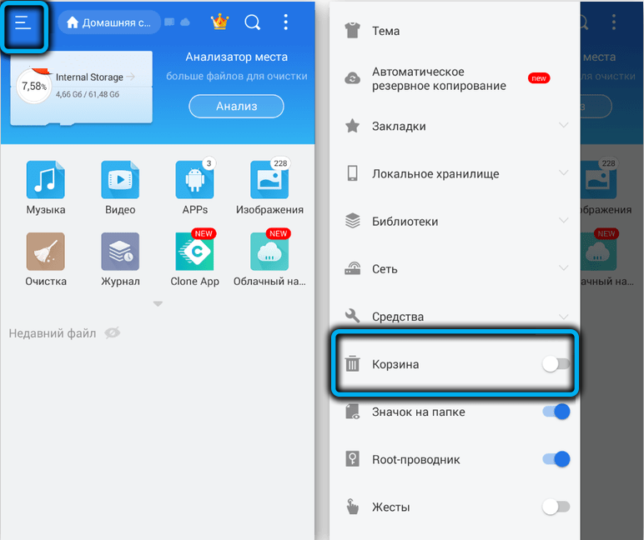Screen dimensions: 644x540
Task: Click the больше файлов для очистки text
Action: [x=237, y=76]
